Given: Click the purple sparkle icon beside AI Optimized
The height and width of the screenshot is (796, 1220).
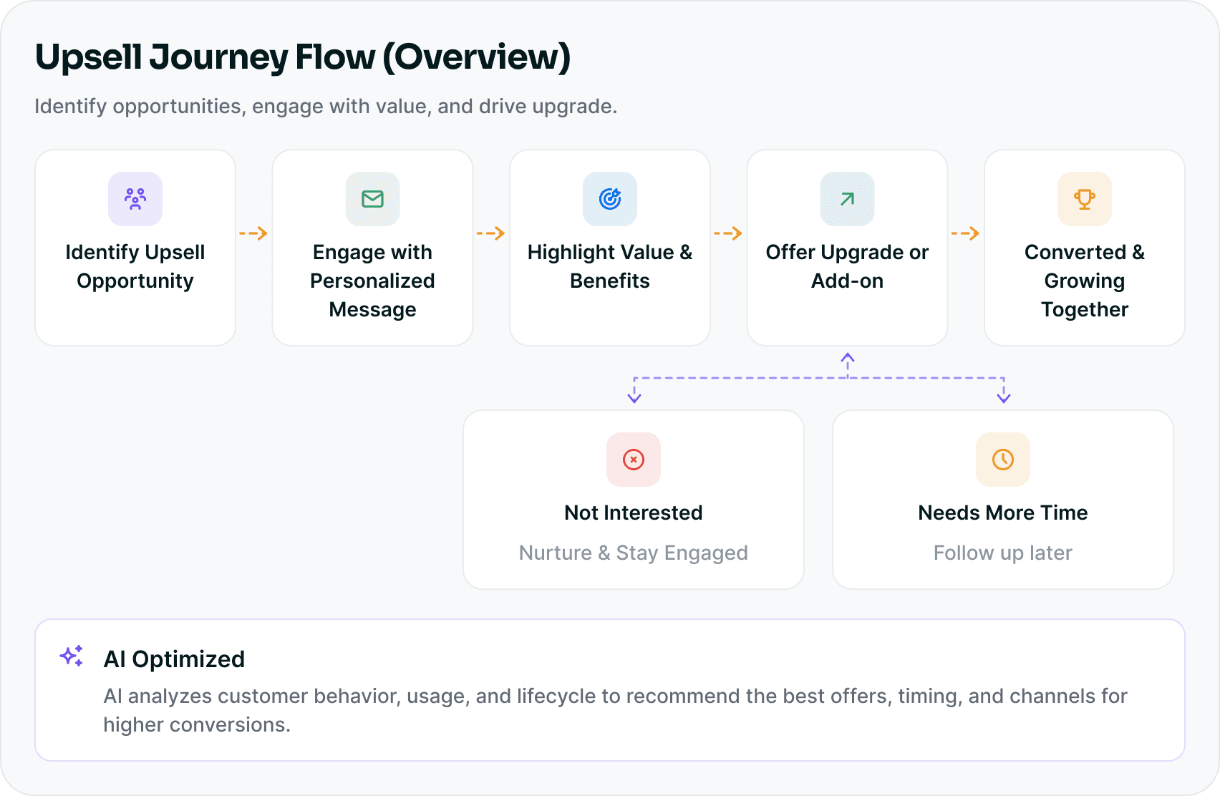Looking at the screenshot, I should [x=72, y=656].
